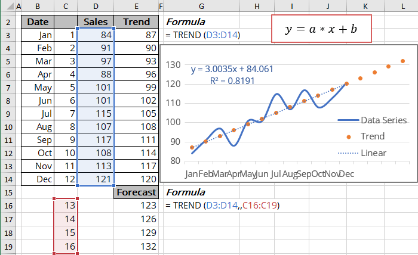Click row 15 header

(x=7, y=192)
